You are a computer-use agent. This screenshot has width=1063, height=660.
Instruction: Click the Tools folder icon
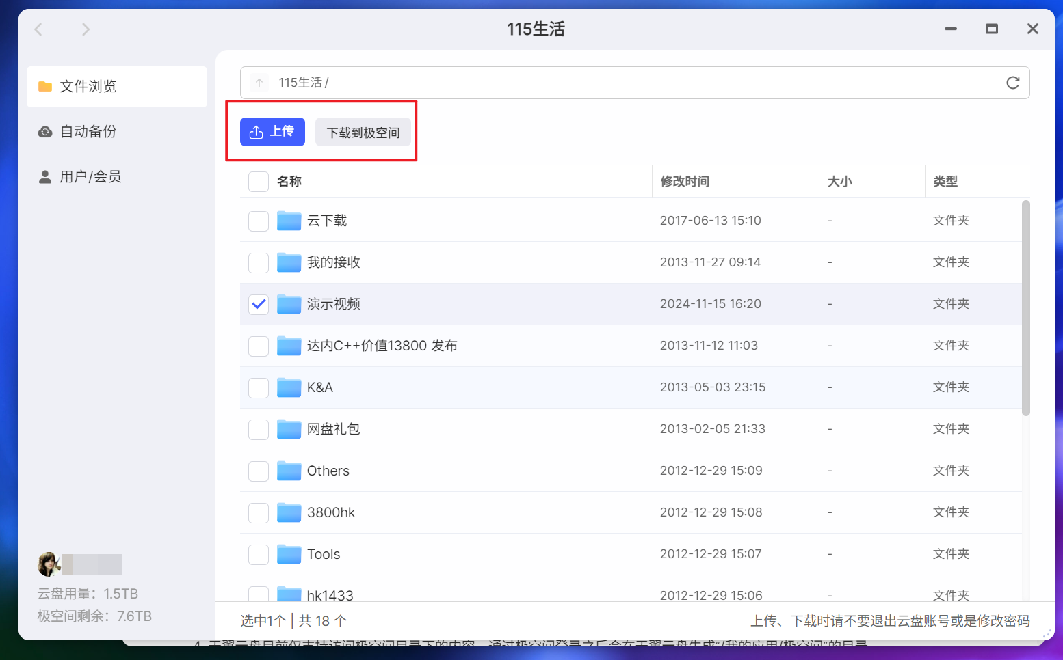pyautogui.click(x=289, y=554)
